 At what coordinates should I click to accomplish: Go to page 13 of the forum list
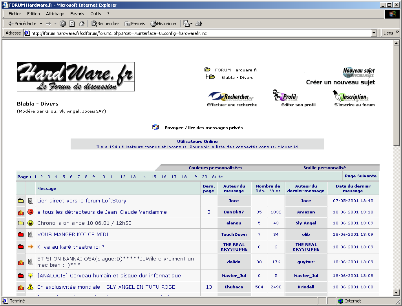(133, 177)
